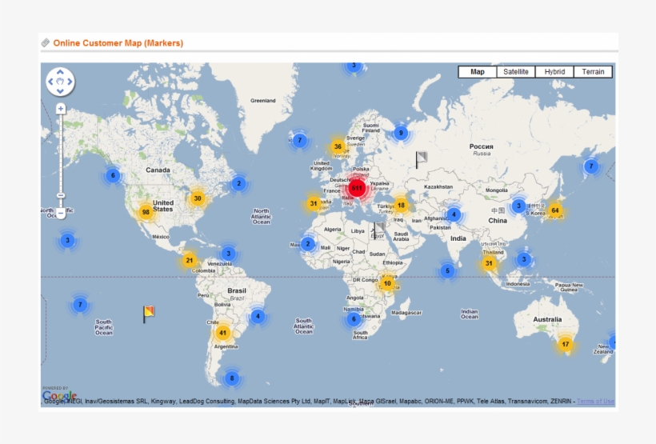656x444 pixels.
Task: Pan the map up with the arrow
Action: [60, 72]
